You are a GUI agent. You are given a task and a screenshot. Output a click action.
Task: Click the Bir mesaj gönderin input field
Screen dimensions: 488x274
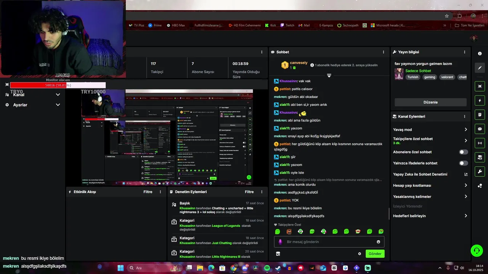[x=329, y=242]
